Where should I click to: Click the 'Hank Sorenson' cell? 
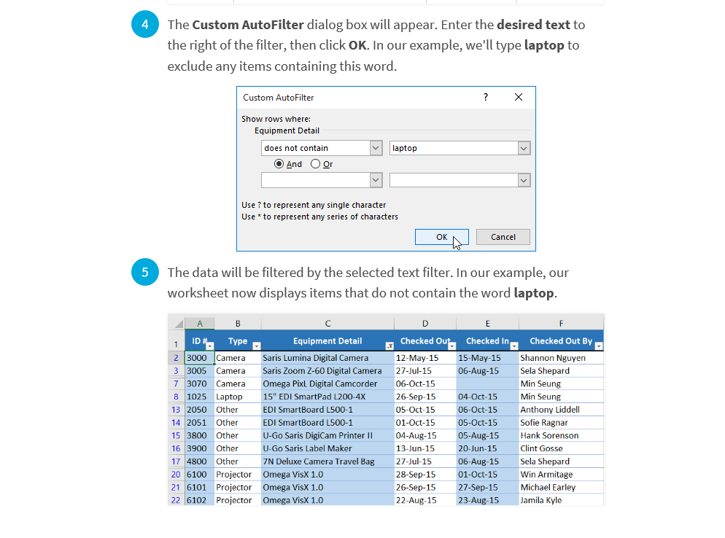pos(562,435)
